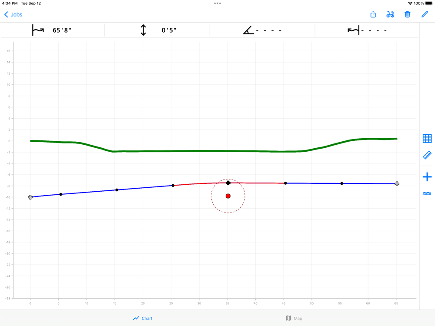
Task: Open the three-dot multitasking menu
Action: [217, 3]
